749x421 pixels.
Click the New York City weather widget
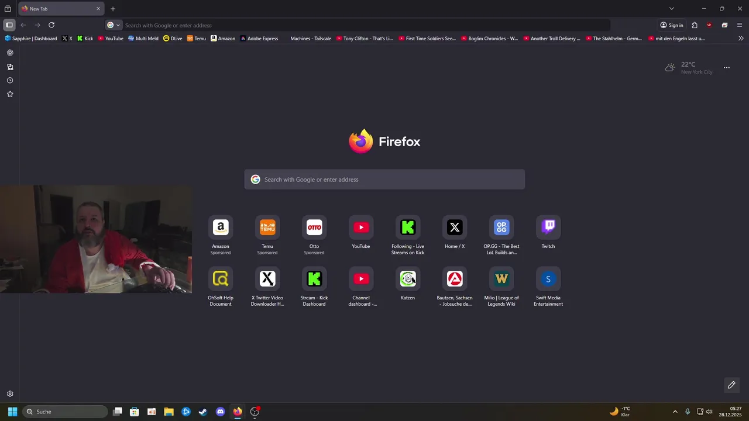pos(689,68)
